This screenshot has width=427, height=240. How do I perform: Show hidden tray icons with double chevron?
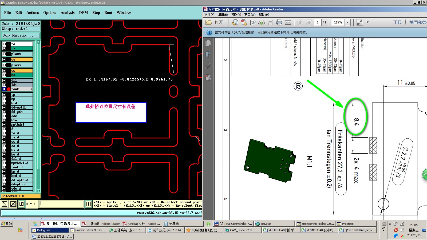tap(390, 223)
